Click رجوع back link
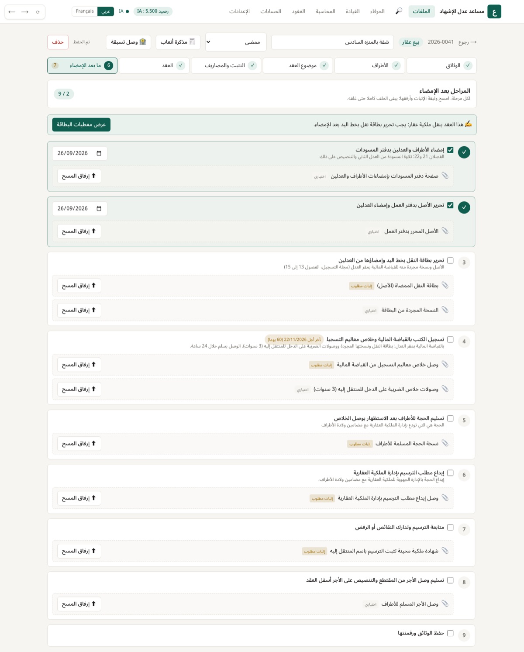 coord(467,42)
